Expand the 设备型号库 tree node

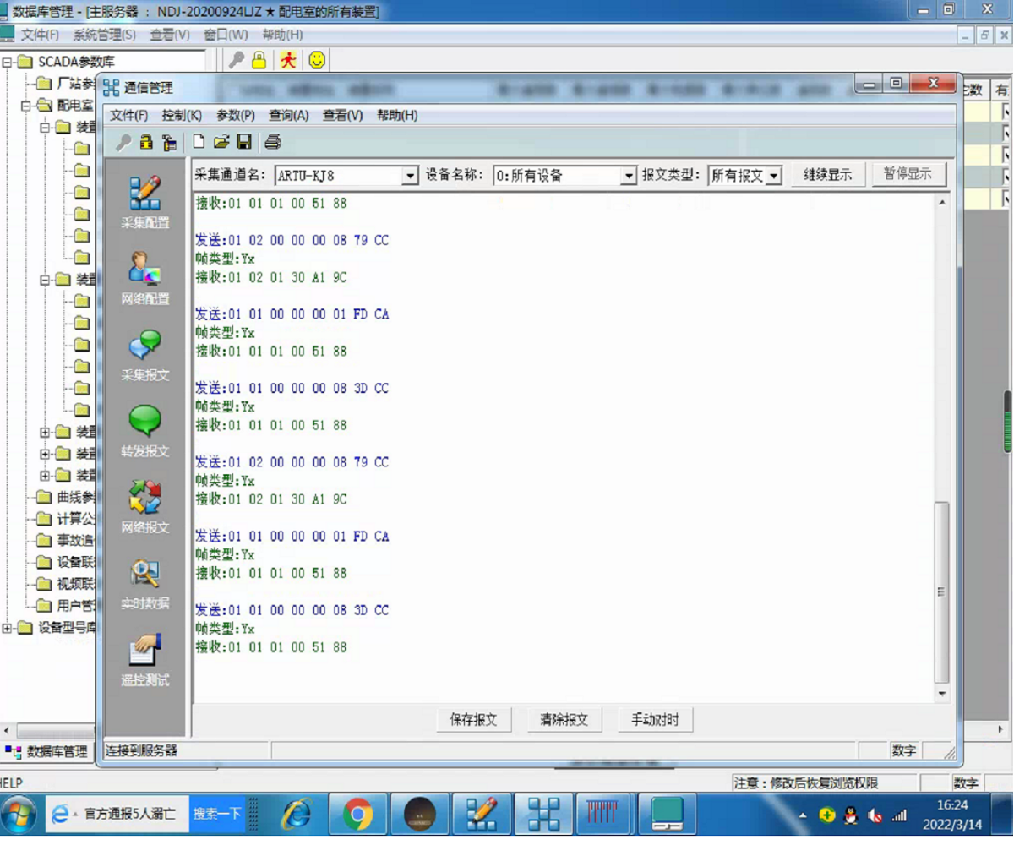(x=7, y=628)
